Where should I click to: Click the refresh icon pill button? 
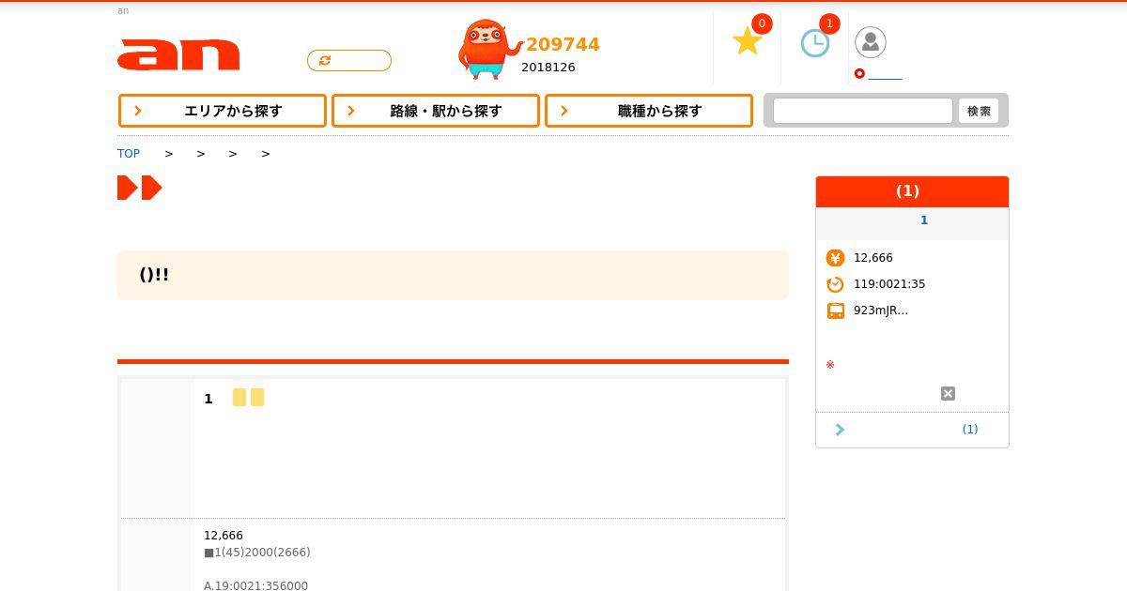349,60
